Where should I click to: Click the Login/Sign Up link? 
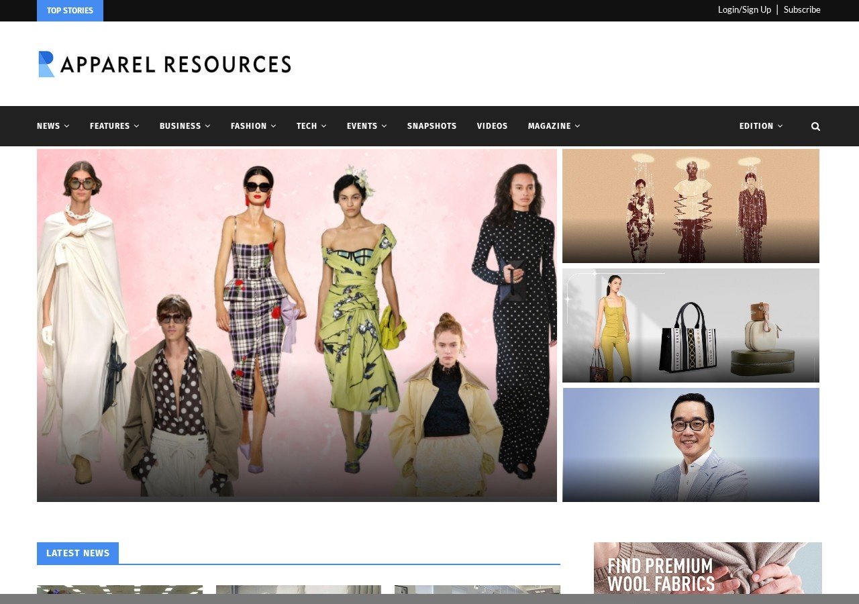pyautogui.click(x=744, y=9)
